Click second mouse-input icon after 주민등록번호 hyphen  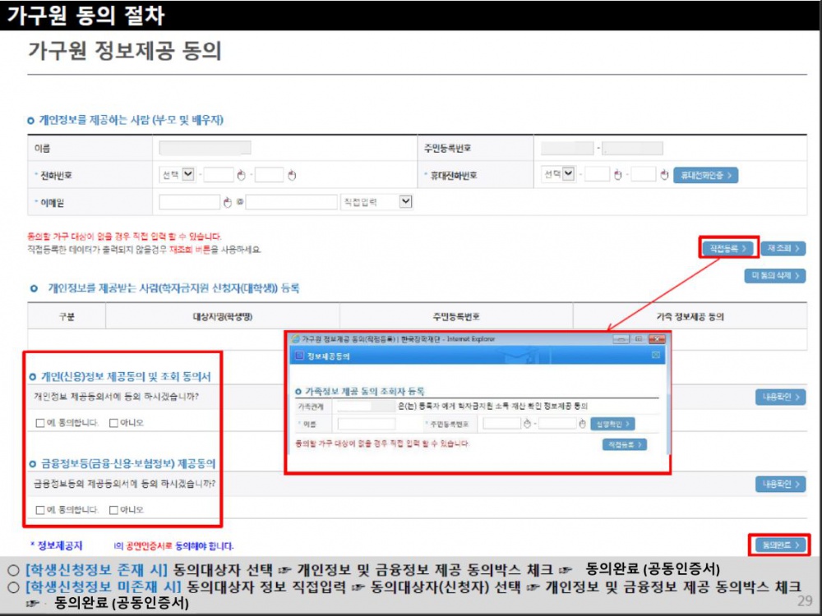[582, 424]
